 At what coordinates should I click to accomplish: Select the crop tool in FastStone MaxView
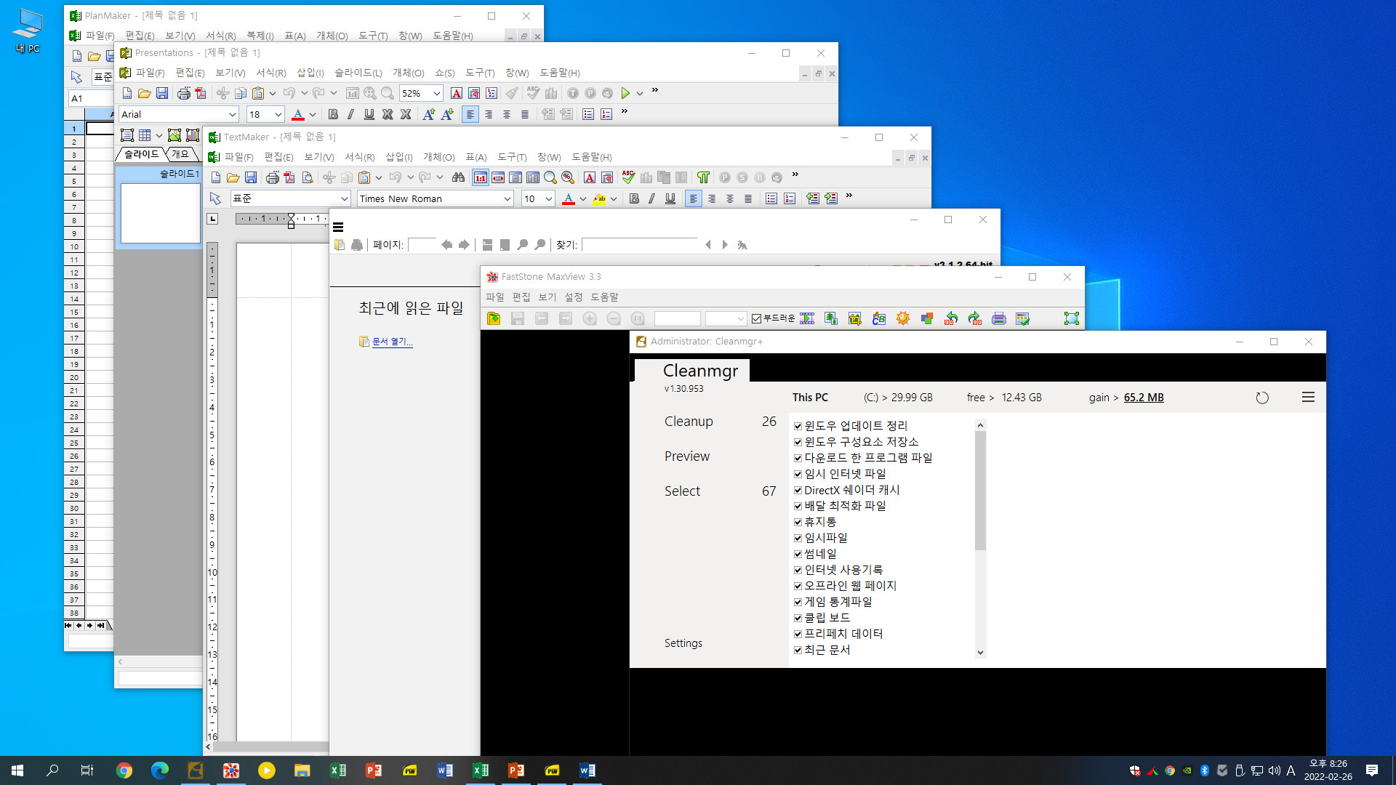point(854,318)
